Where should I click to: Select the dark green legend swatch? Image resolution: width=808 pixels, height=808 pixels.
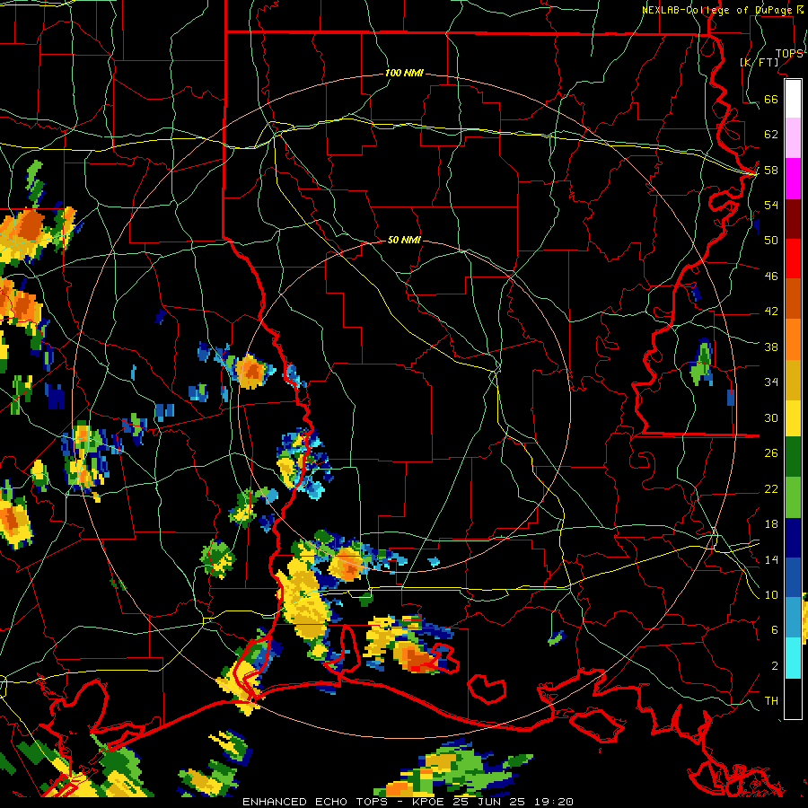(793, 457)
